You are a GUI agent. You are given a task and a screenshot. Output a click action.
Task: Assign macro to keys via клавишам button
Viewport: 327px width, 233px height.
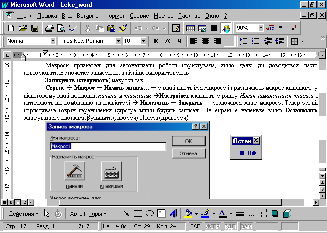111,171
